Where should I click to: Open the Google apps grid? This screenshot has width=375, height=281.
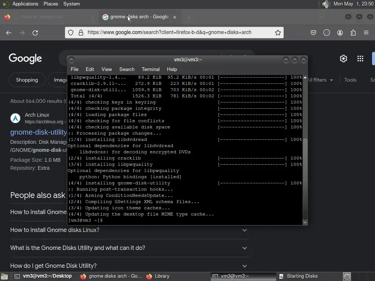click(360, 59)
